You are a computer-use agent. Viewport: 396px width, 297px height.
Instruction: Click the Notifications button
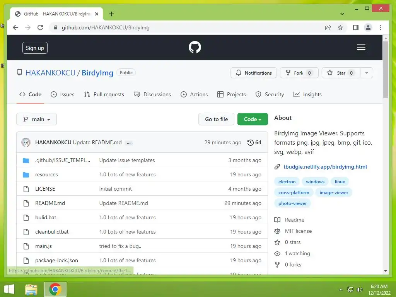coord(254,73)
